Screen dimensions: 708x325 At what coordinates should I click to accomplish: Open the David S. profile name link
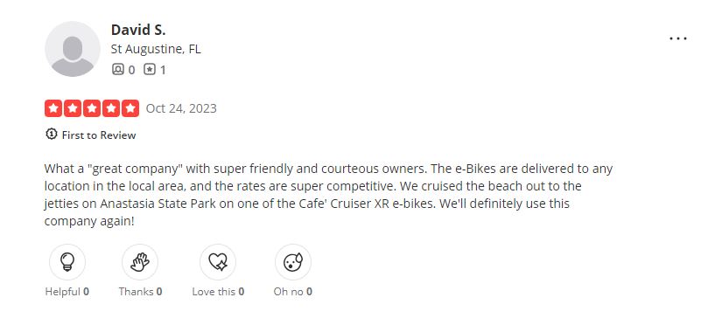tap(138, 30)
